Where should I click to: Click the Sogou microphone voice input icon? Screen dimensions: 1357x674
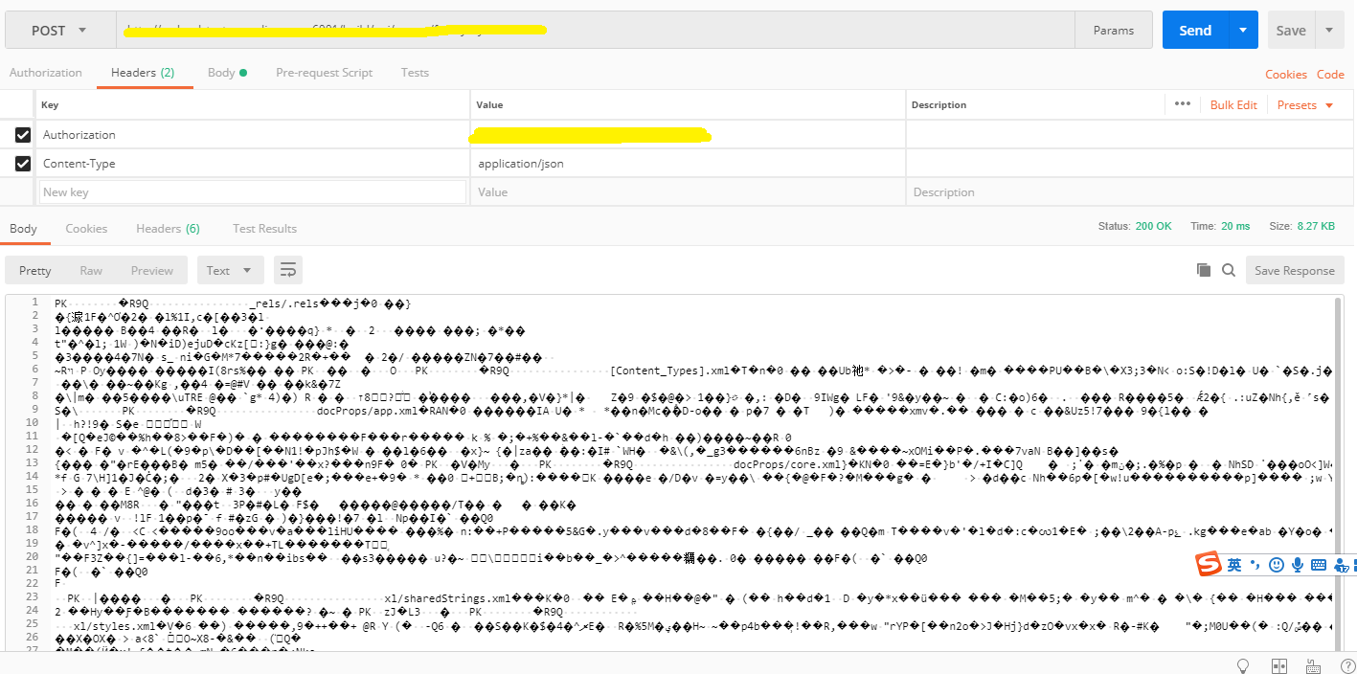coord(1298,566)
